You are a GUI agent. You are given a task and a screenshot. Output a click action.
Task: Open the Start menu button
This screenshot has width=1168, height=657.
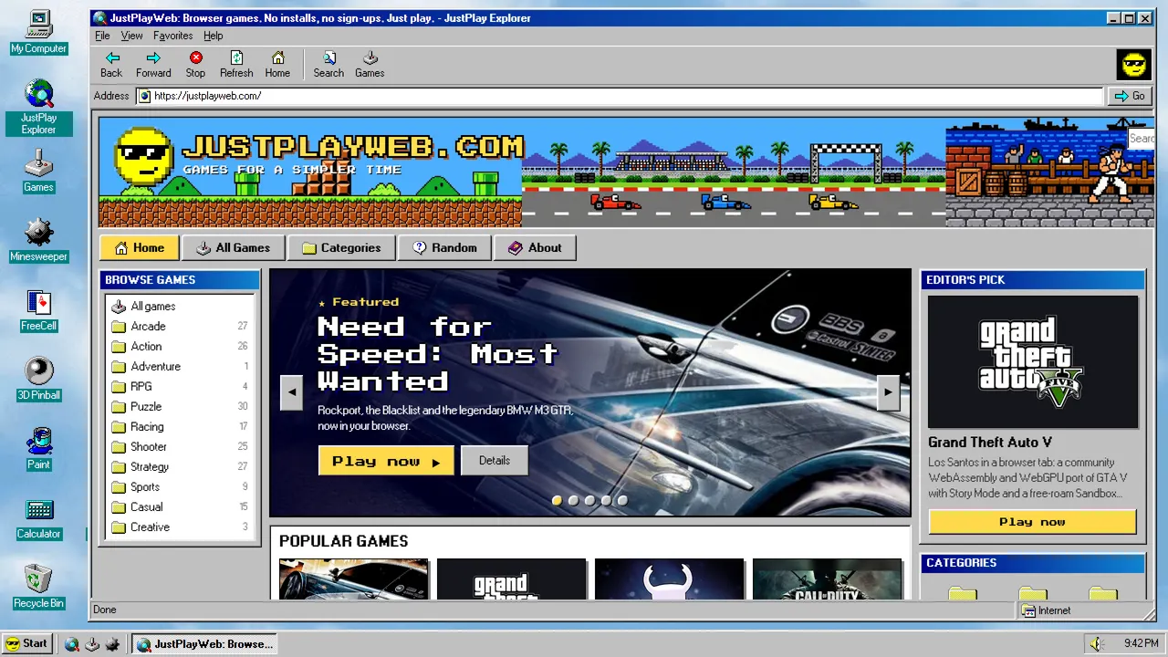(x=26, y=644)
